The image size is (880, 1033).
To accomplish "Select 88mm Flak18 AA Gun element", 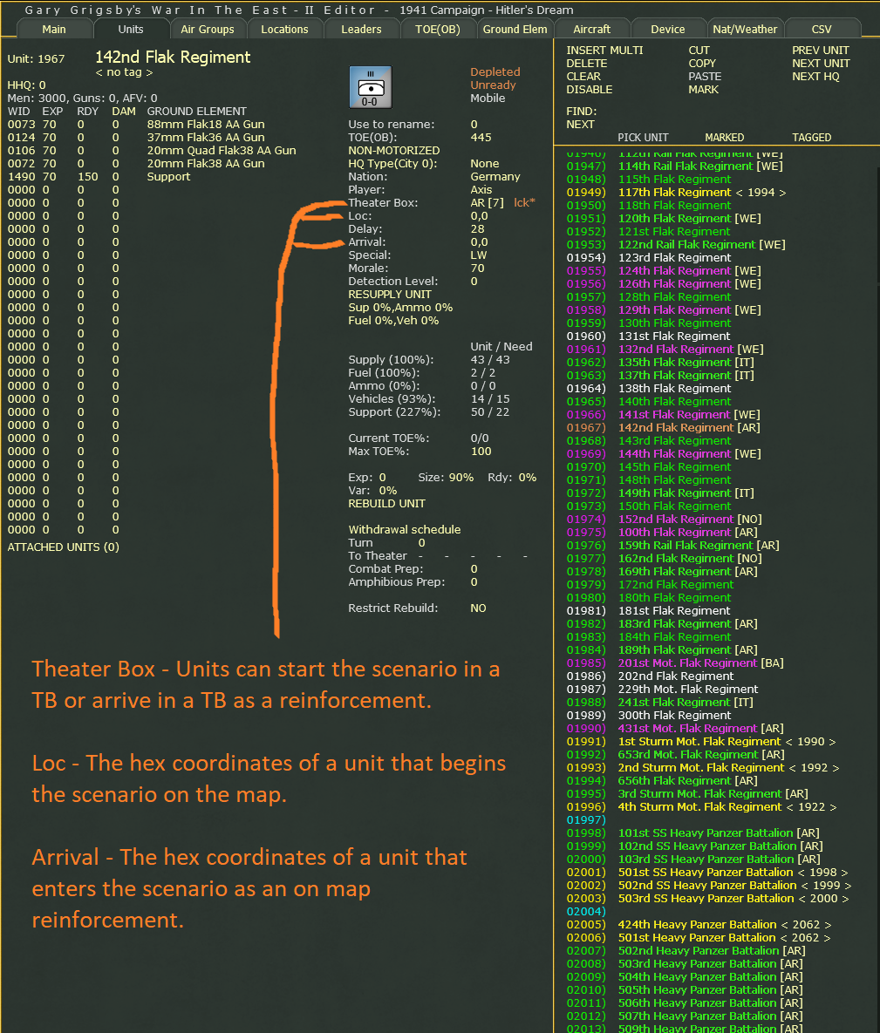I will coord(206,125).
